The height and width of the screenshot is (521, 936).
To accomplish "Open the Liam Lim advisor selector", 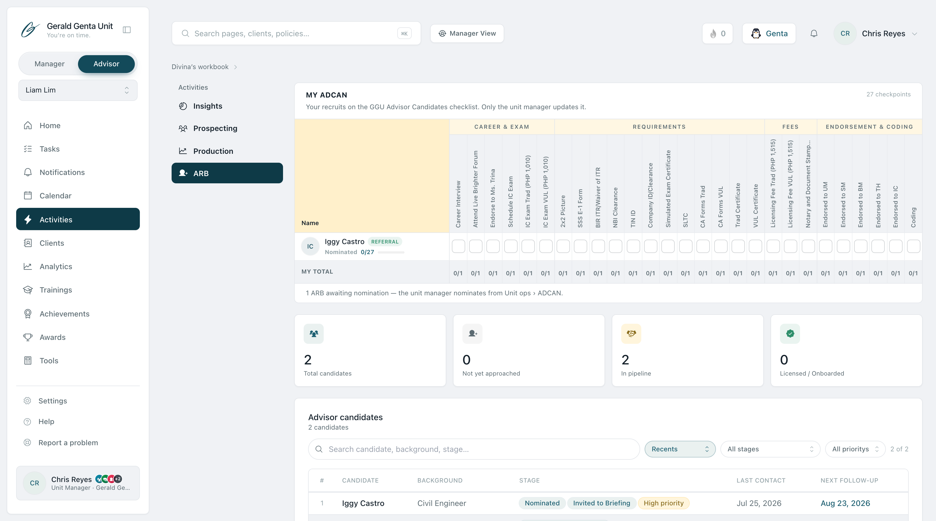I will click(78, 90).
